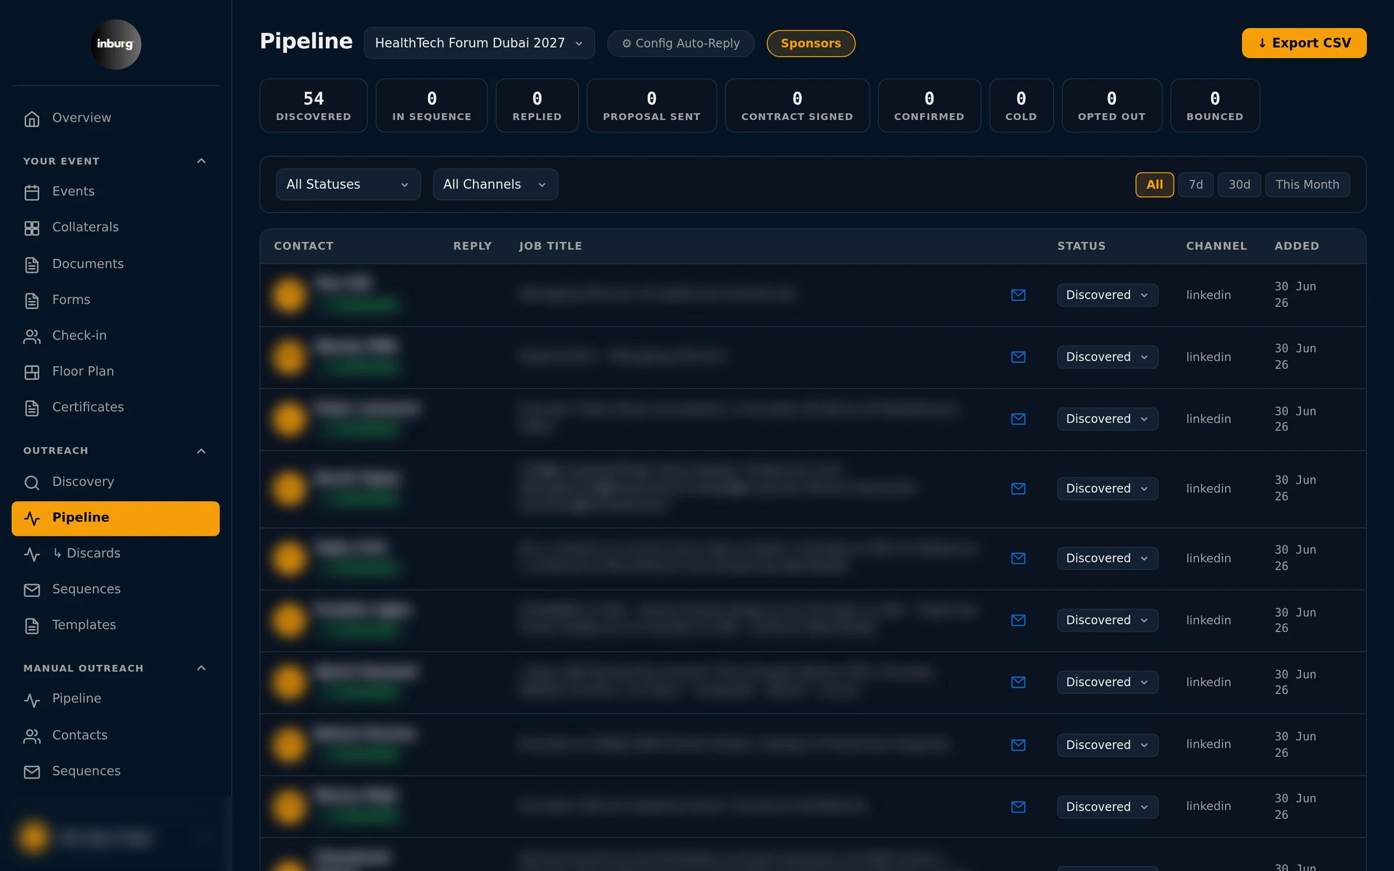Click the Outreach Sequences mail icon
This screenshot has width=1394, height=871.
click(32, 589)
